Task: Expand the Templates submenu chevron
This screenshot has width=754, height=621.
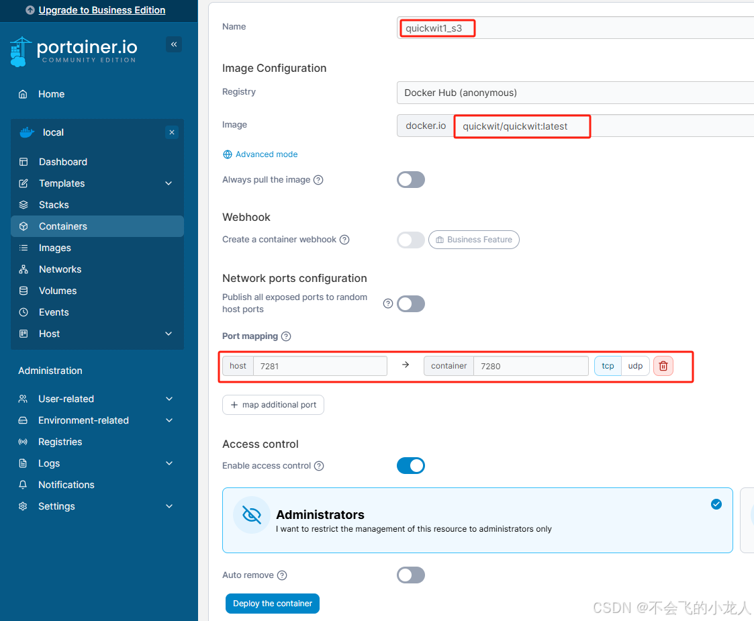Action: (169, 183)
